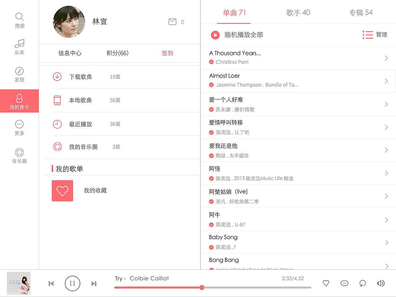
Task: Skip to the next track
Action: [x=94, y=283]
